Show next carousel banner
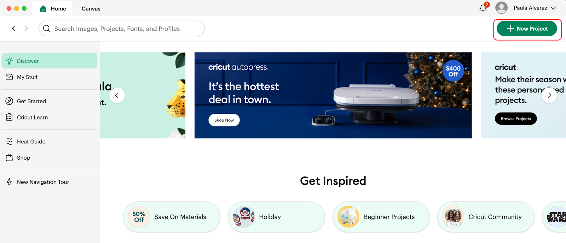 [x=549, y=95]
